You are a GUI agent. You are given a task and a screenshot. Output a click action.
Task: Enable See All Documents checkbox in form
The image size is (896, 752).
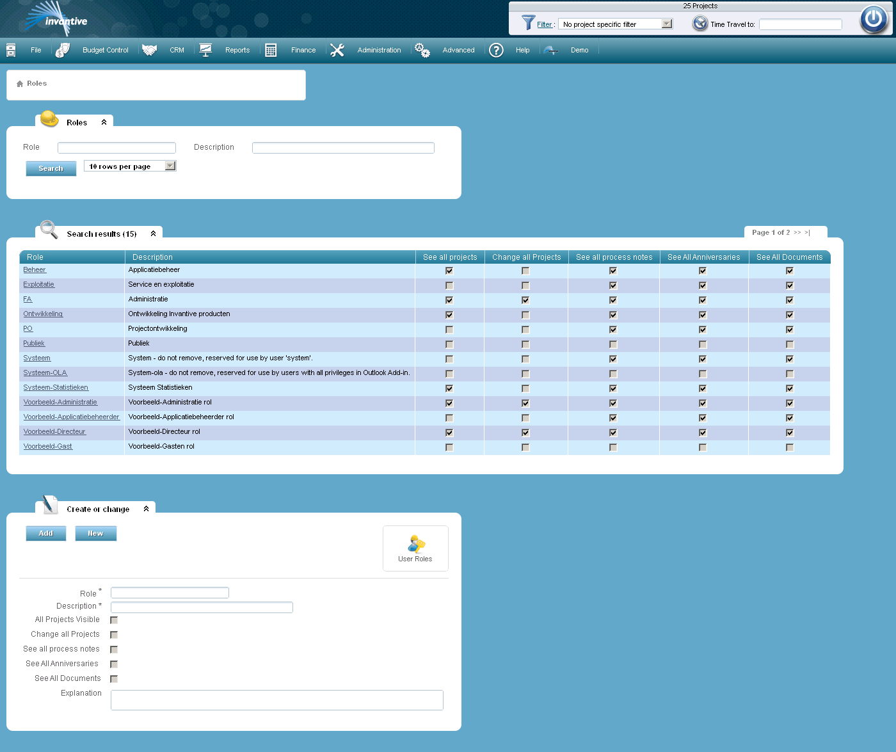click(x=114, y=679)
